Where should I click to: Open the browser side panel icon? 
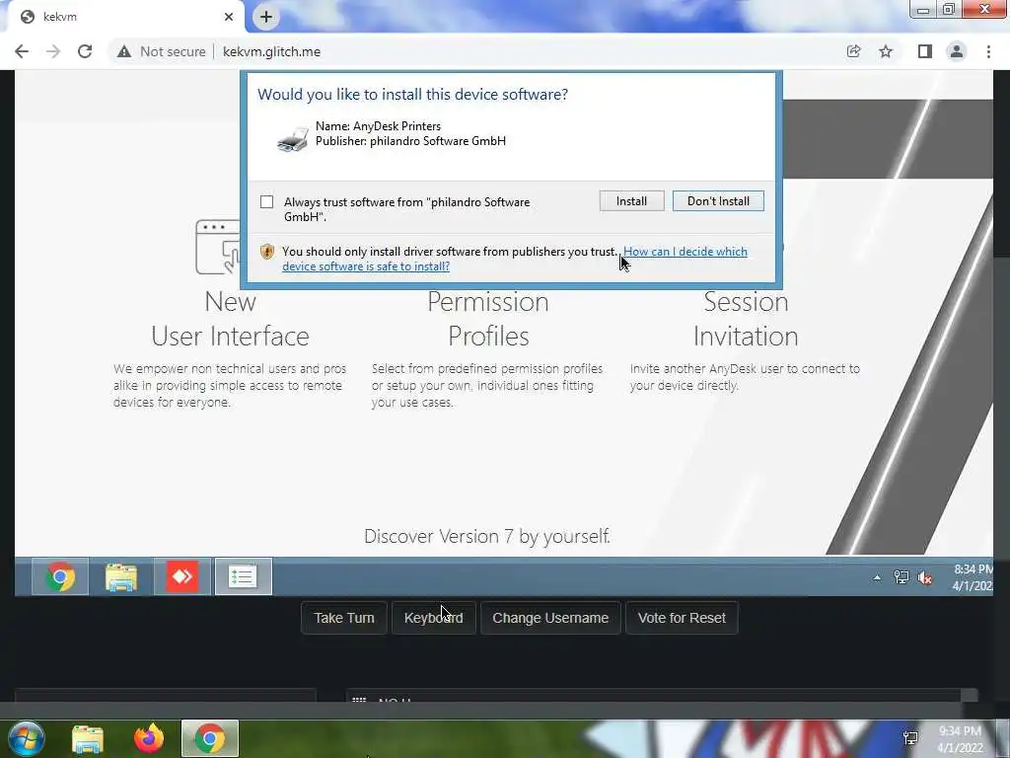pyautogui.click(x=924, y=51)
